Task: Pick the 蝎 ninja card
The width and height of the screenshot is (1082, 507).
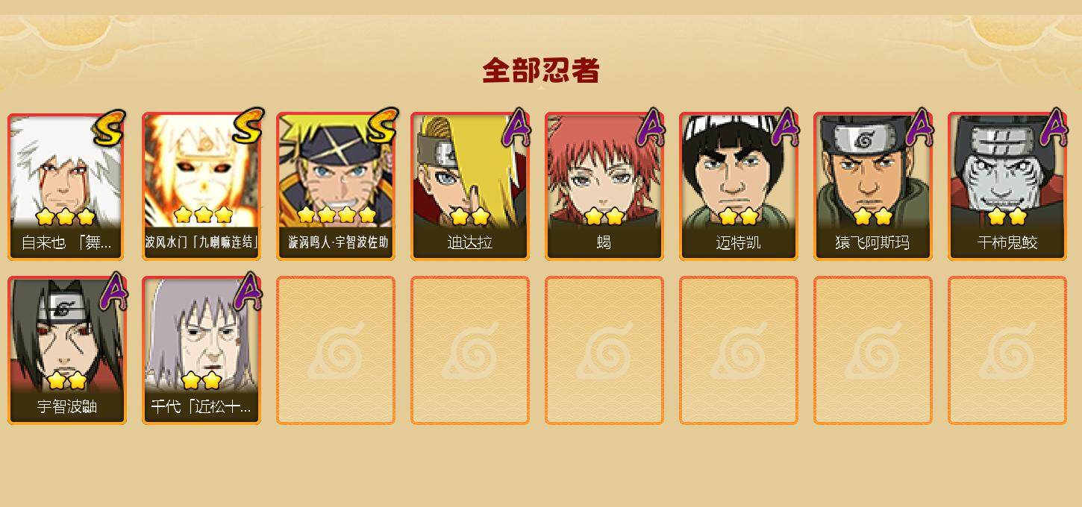Action: pos(604,186)
